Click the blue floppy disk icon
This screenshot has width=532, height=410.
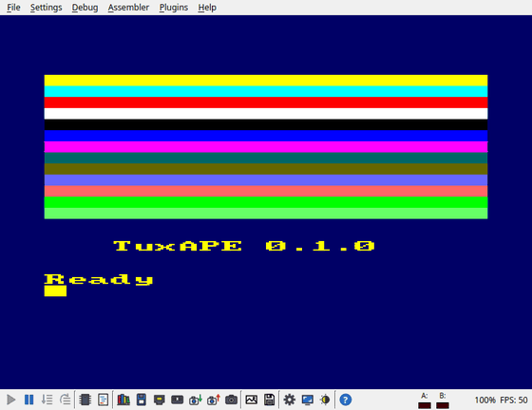(142, 400)
